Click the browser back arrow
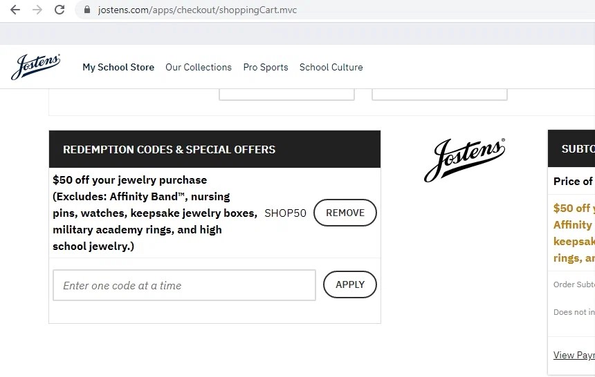 tap(15, 10)
